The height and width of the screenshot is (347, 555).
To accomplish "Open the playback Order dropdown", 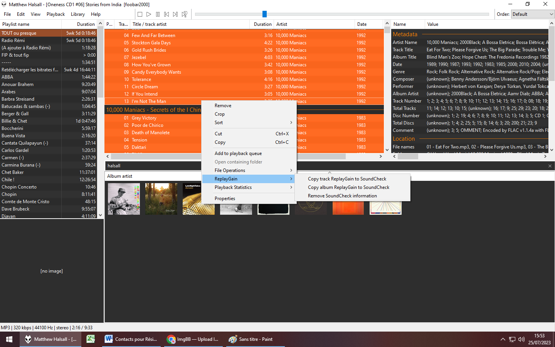I will [x=533, y=14].
